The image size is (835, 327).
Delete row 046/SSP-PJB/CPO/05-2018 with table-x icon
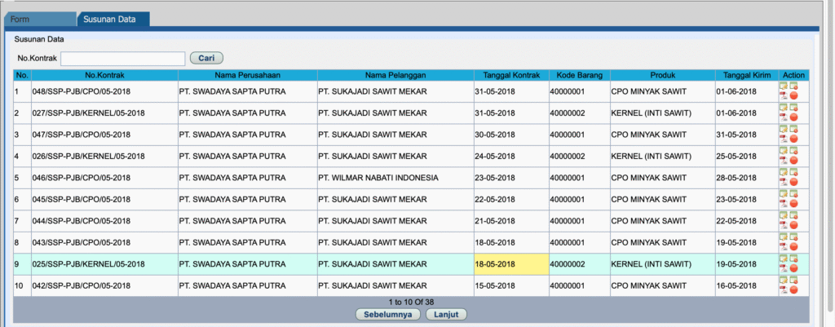pos(793,172)
